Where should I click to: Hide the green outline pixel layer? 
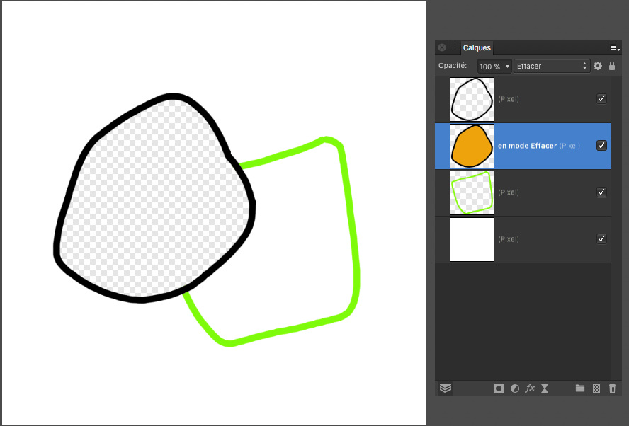(x=601, y=192)
